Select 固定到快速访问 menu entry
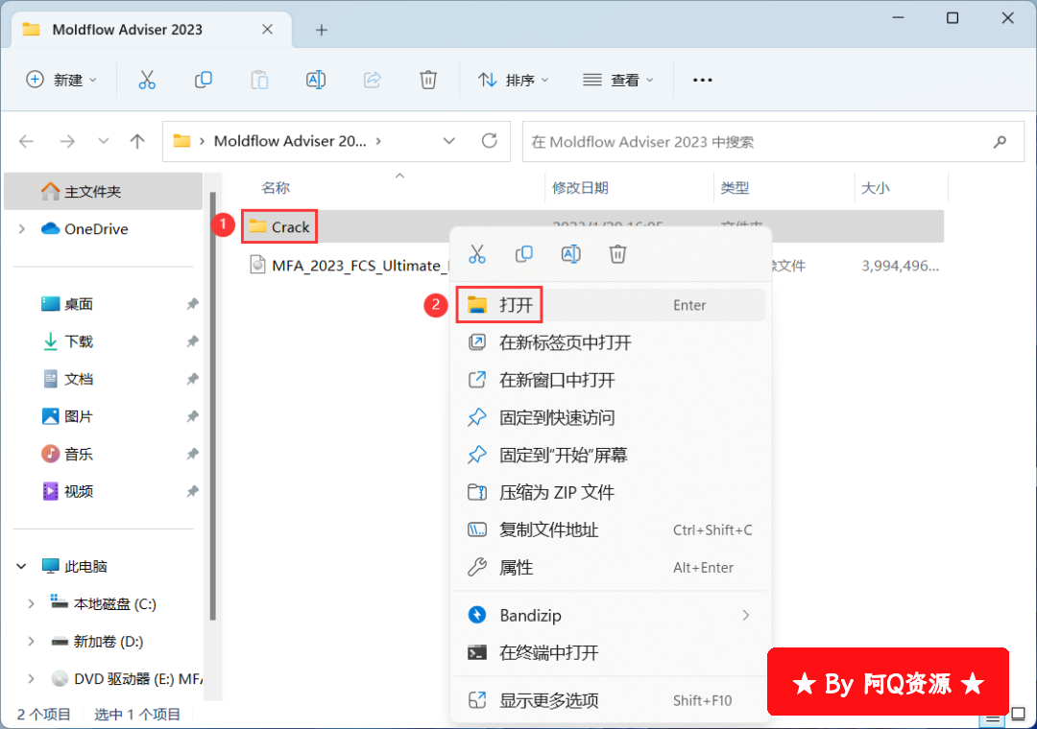Image resolution: width=1037 pixels, height=729 pixels. (x=610, y=417)
